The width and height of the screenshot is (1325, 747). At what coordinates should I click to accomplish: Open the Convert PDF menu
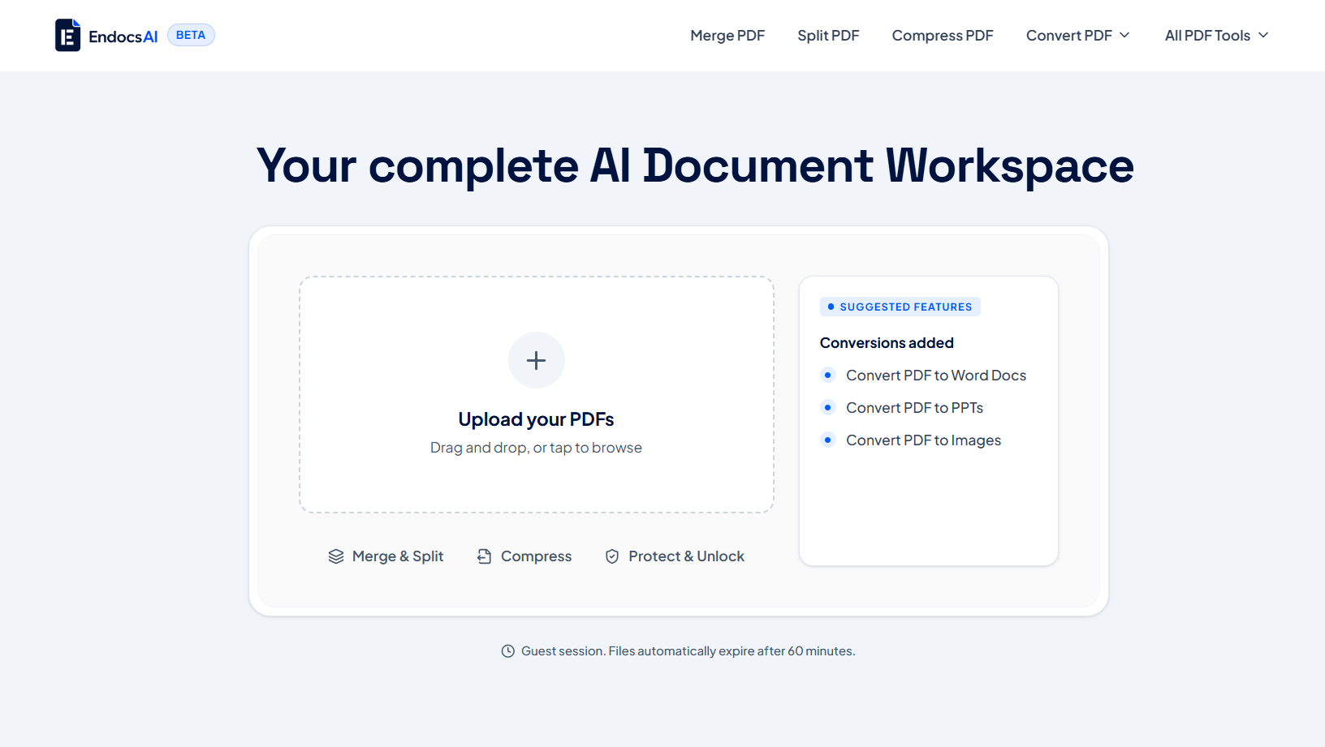1078,35
